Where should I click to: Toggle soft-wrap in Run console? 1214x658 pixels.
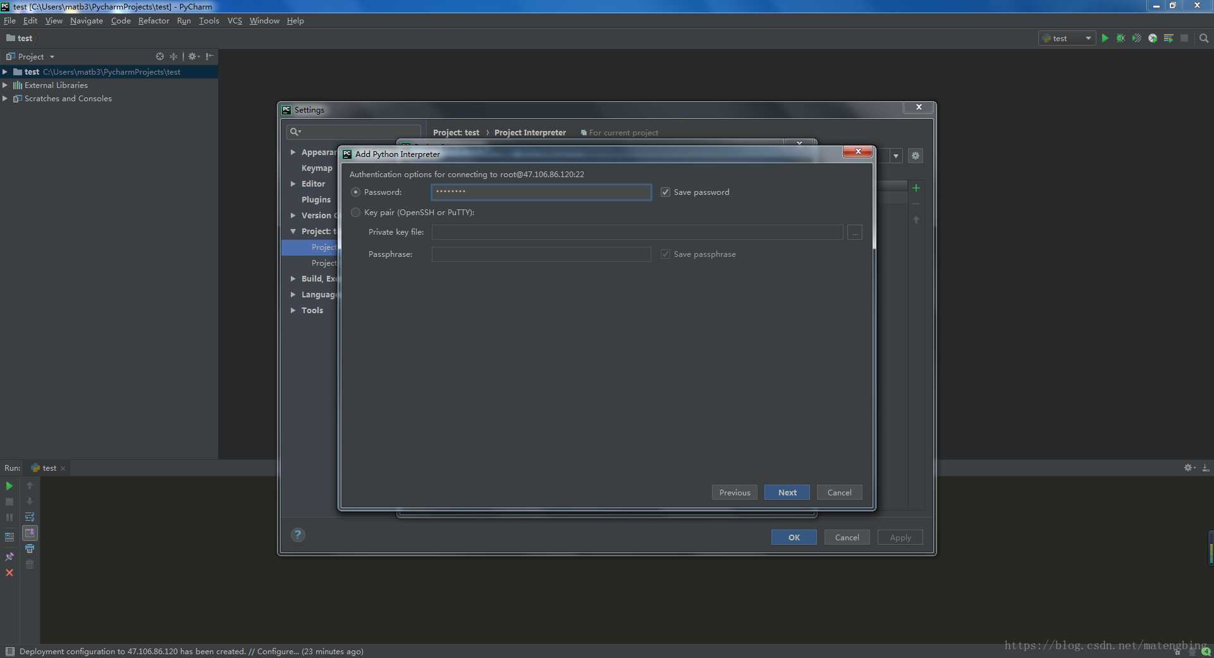[30, 517]
